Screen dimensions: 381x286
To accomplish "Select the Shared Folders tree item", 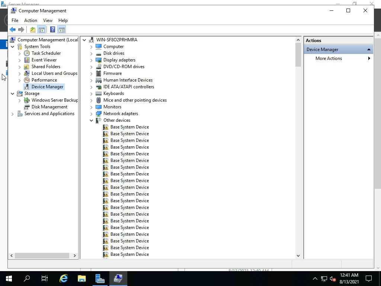I will point(46,67).
